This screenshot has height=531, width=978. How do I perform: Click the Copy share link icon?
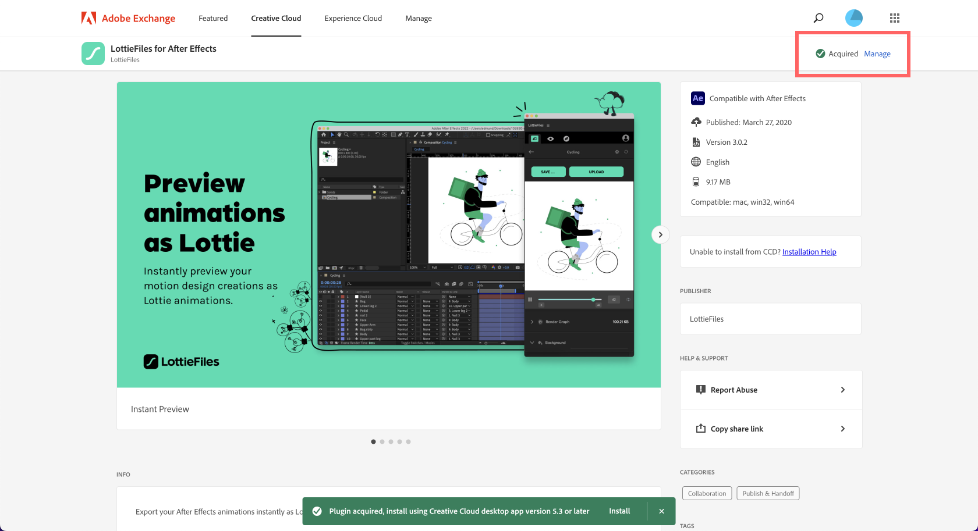click(701, 429)
